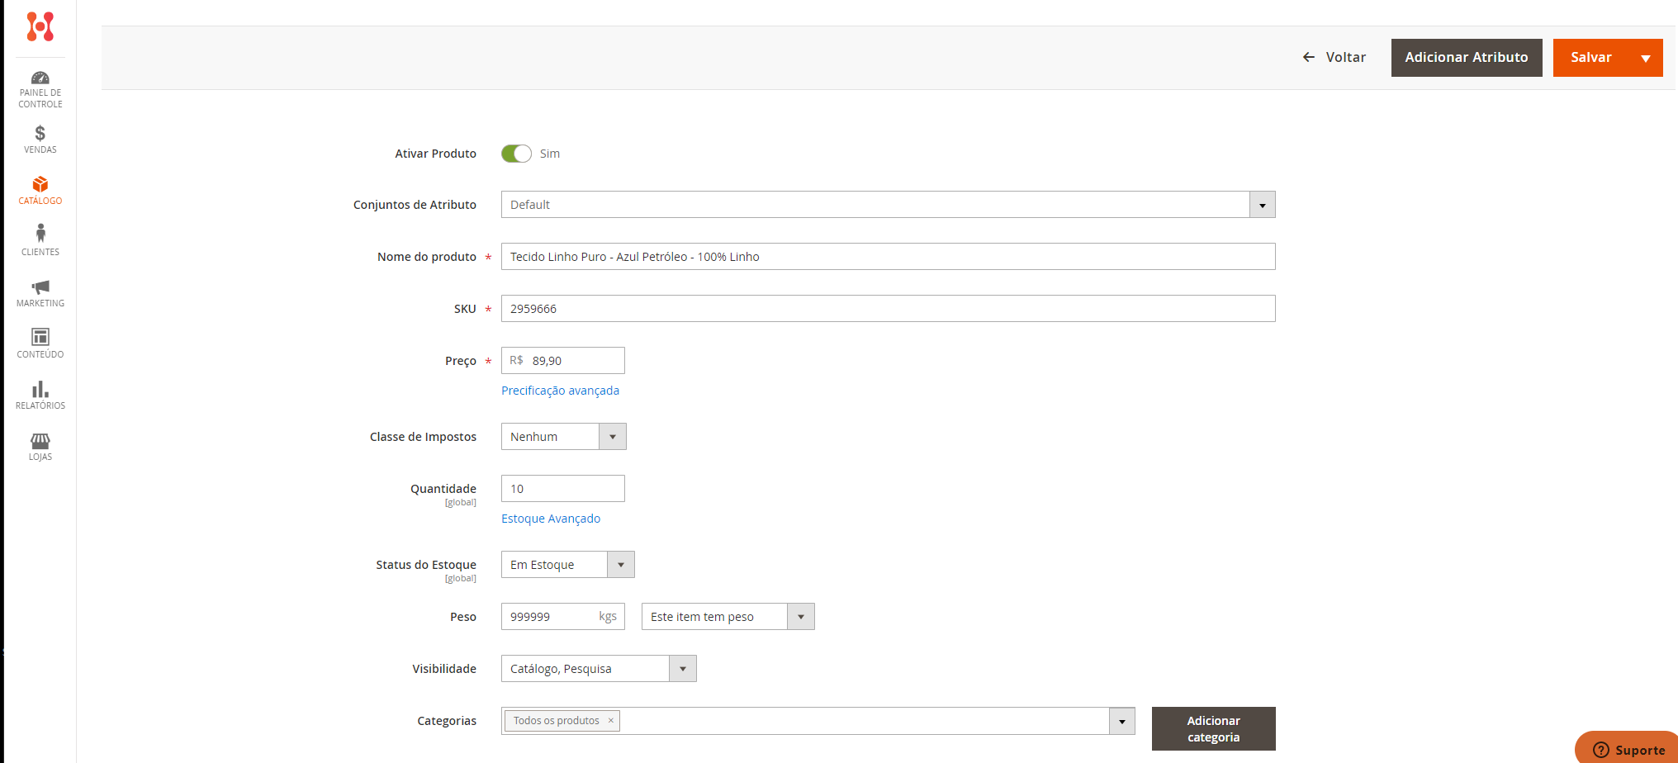Viewport: 1678px width, 763px height.
Task: Expand the Salvar button arrow options
Action: coord(1645,58)
